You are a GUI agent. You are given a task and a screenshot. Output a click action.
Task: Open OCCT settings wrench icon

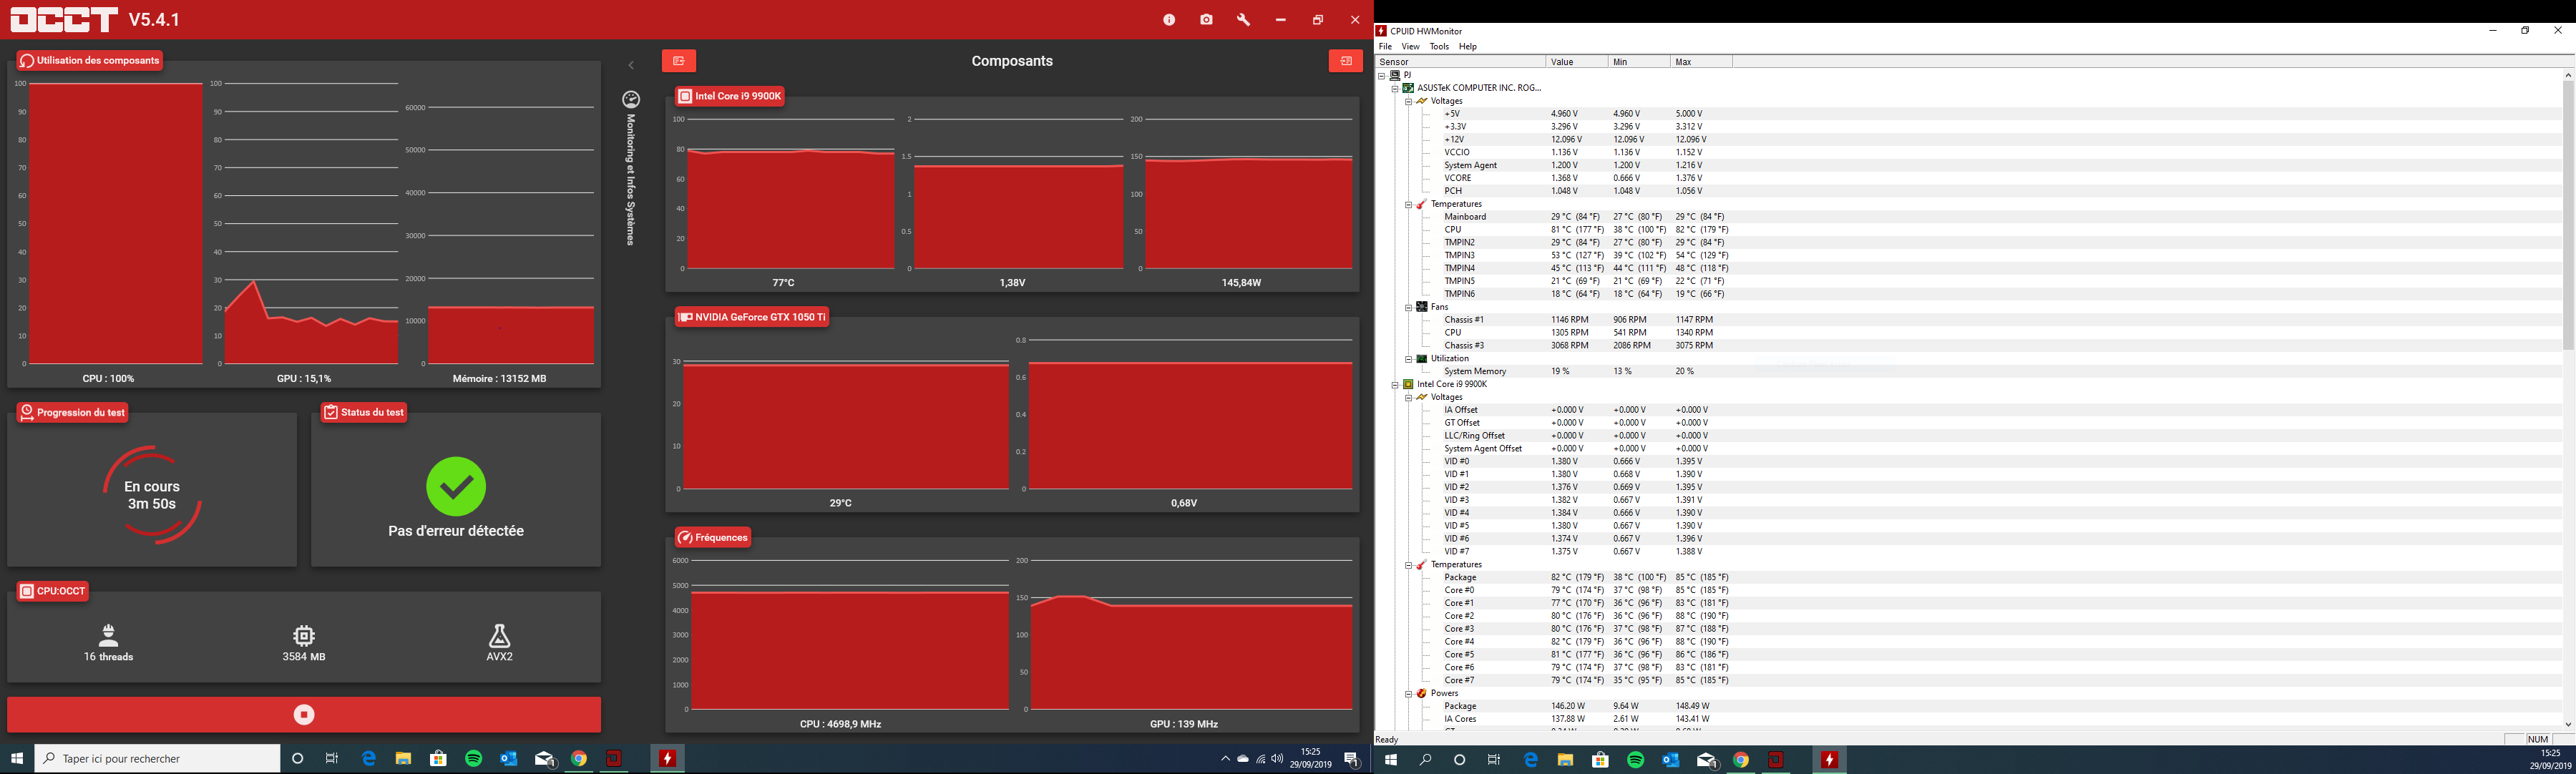pos(1243,20)
